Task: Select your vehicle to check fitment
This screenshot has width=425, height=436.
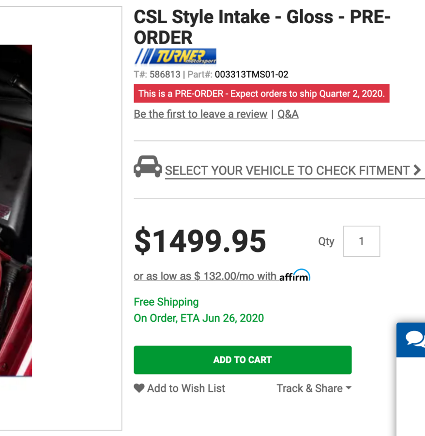Action: tap(287, 171)
